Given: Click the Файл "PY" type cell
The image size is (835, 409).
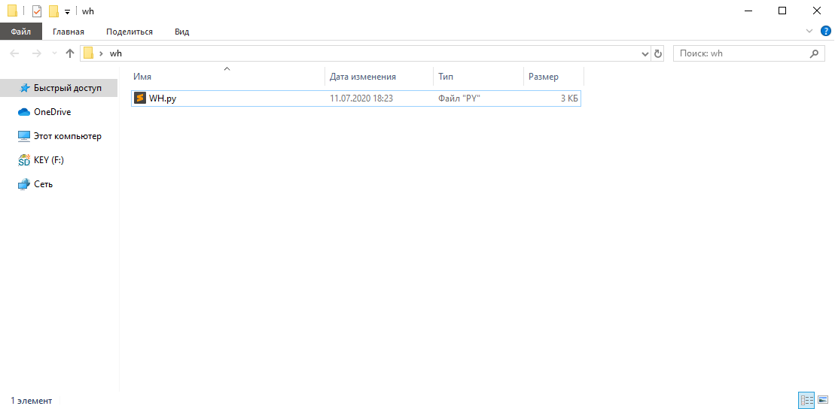Looking at the screenshot, I should (x=459, y=98).
